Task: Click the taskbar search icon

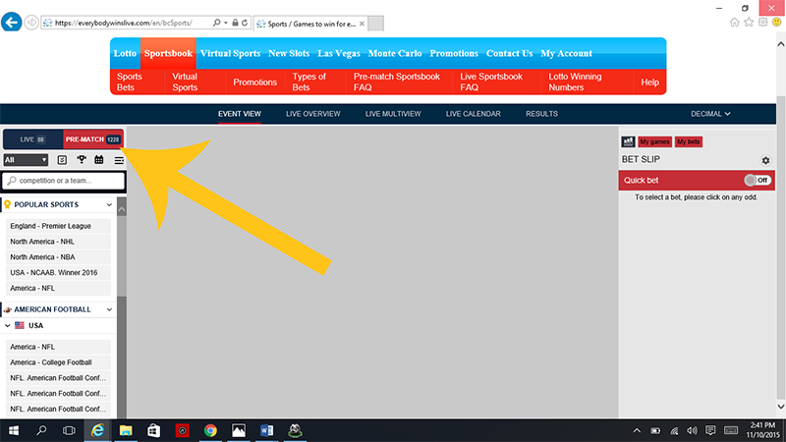Action: click(41, 430)
